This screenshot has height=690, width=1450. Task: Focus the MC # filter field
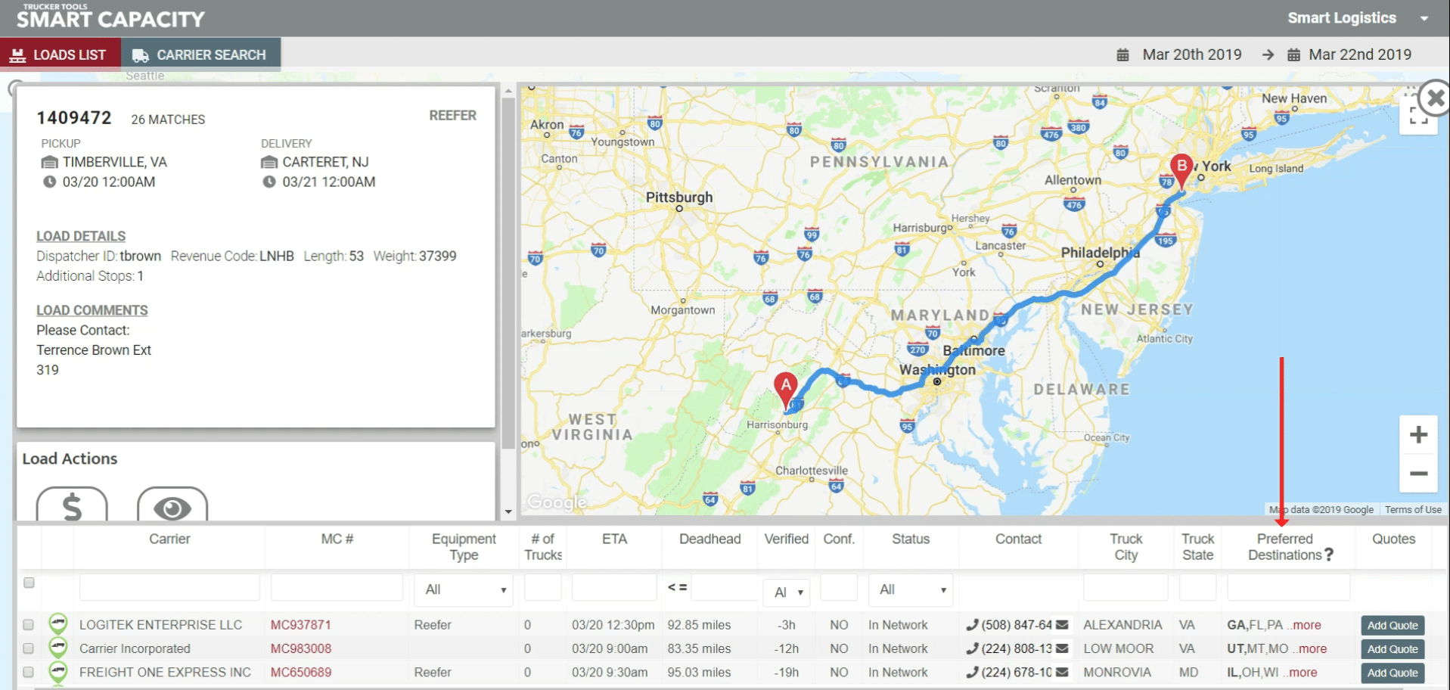click(337, 588)
